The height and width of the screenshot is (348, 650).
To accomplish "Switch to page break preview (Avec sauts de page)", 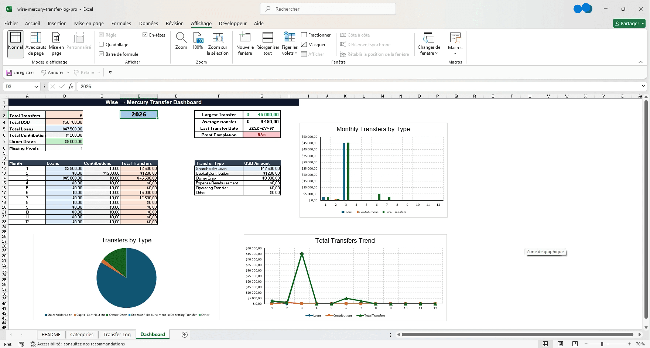I will (x=36, y=44).
